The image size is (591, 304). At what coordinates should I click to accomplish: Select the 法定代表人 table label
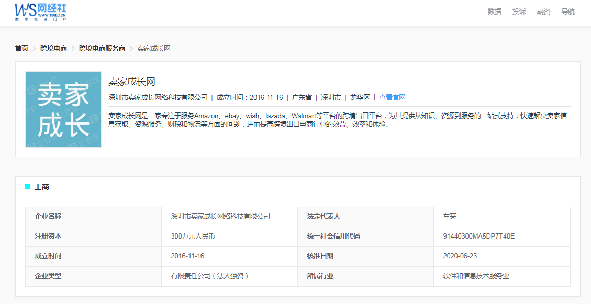[324, 216]
